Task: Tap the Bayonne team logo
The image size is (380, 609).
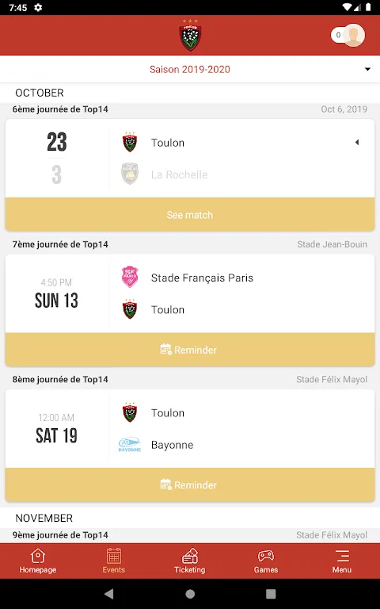Action: [x=130, y=445]
